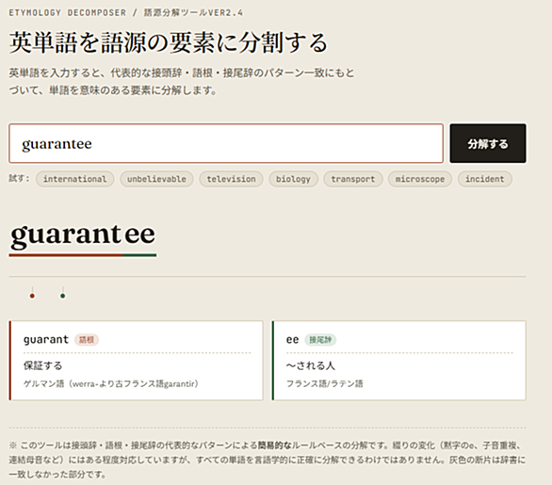Try the international example chip

pyautogui.click(x=74, y=179)
